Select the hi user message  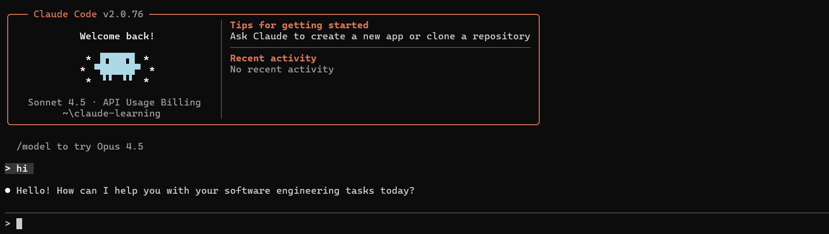pyautogui.click(x=22, y=168)
